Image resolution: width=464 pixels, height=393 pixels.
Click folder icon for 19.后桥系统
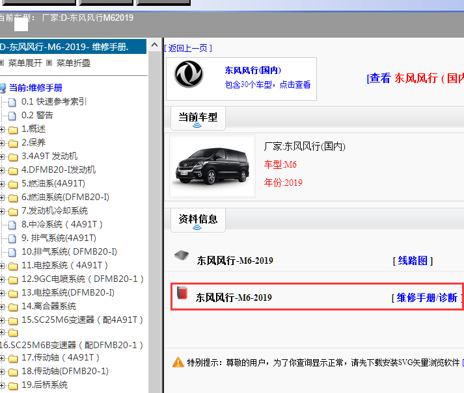click(x=13, y=386)
